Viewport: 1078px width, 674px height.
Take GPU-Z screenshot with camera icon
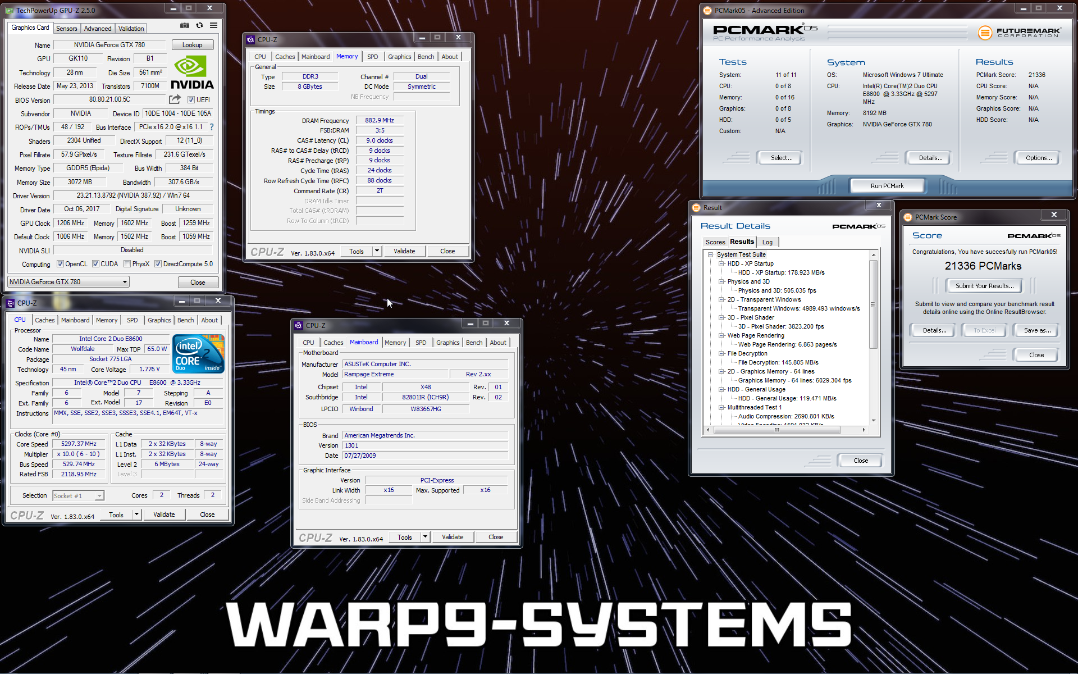pyautogui.click(x=184, y=25)
